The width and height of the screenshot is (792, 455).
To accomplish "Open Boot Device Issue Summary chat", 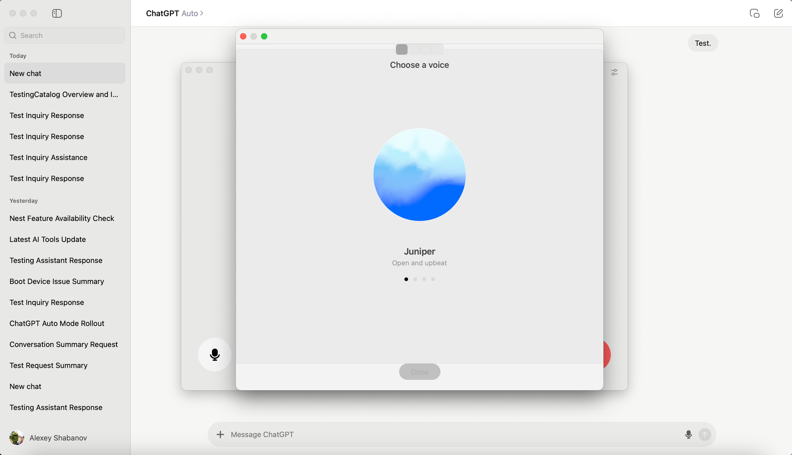I will tap(57, 281).
